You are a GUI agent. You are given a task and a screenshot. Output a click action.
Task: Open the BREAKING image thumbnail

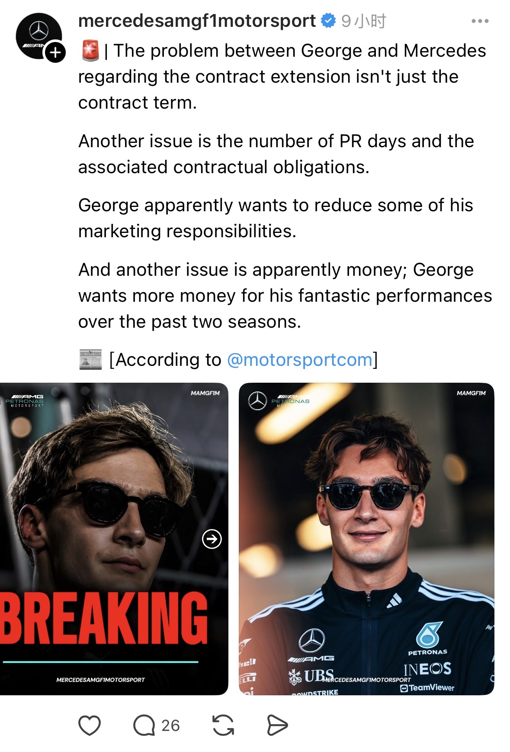114,539
